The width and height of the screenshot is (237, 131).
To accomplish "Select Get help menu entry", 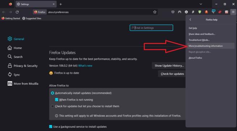I will 211,28.
